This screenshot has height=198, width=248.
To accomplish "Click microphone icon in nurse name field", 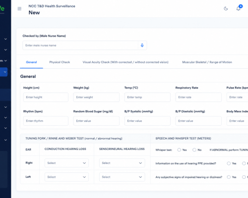I will (x=142, y=46).
